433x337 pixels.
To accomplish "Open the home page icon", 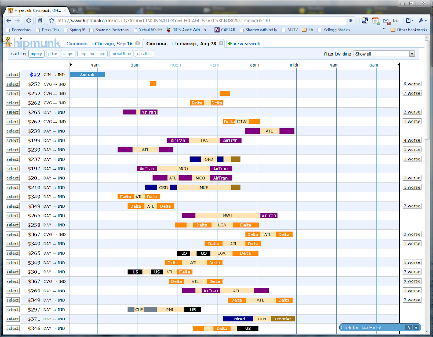I will pos(40,20).
